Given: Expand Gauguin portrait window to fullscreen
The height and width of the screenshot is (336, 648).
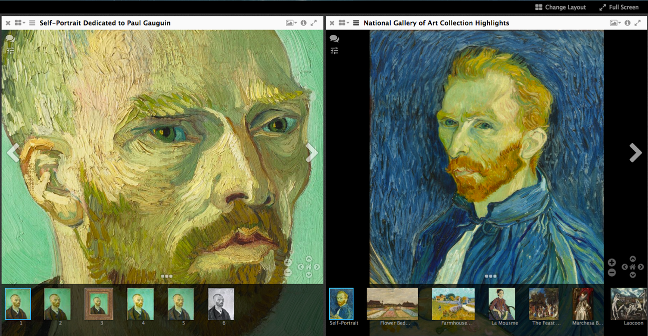Looking at the screenshot, I should click(x=314, y=23).
